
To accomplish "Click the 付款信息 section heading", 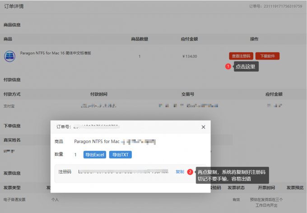I will tap(12, 80).
